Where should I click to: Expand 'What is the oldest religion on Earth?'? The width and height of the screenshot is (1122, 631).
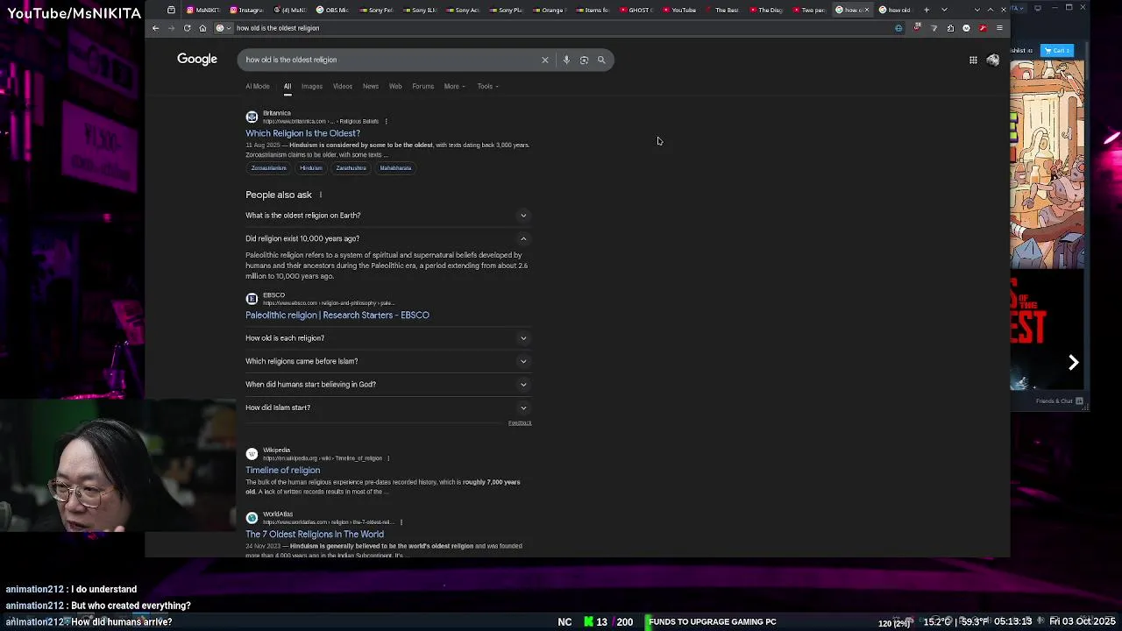(388, 216)
